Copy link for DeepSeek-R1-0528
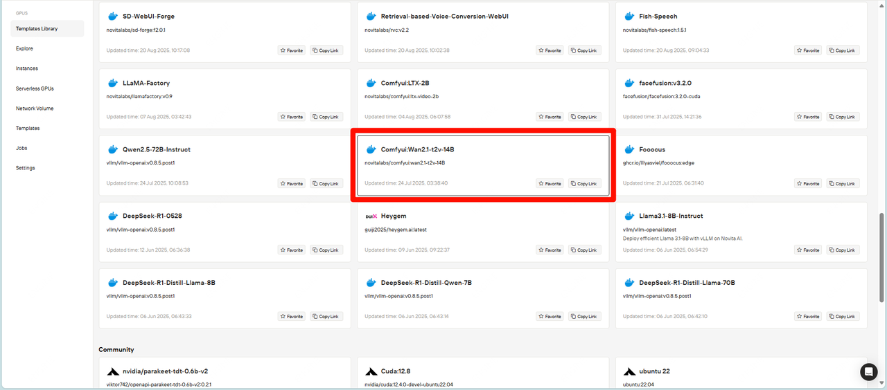 (x=326, y=250)
